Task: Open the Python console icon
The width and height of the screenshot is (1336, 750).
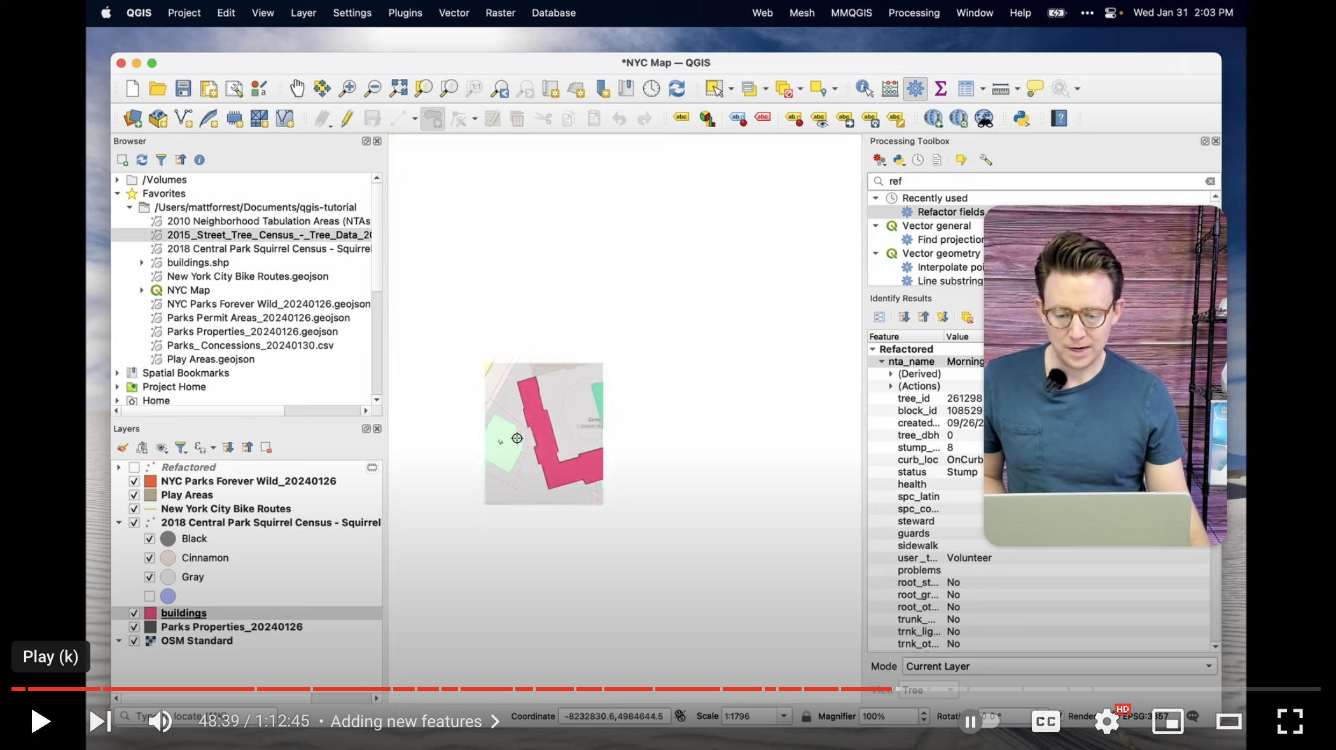Action: 1022,118
